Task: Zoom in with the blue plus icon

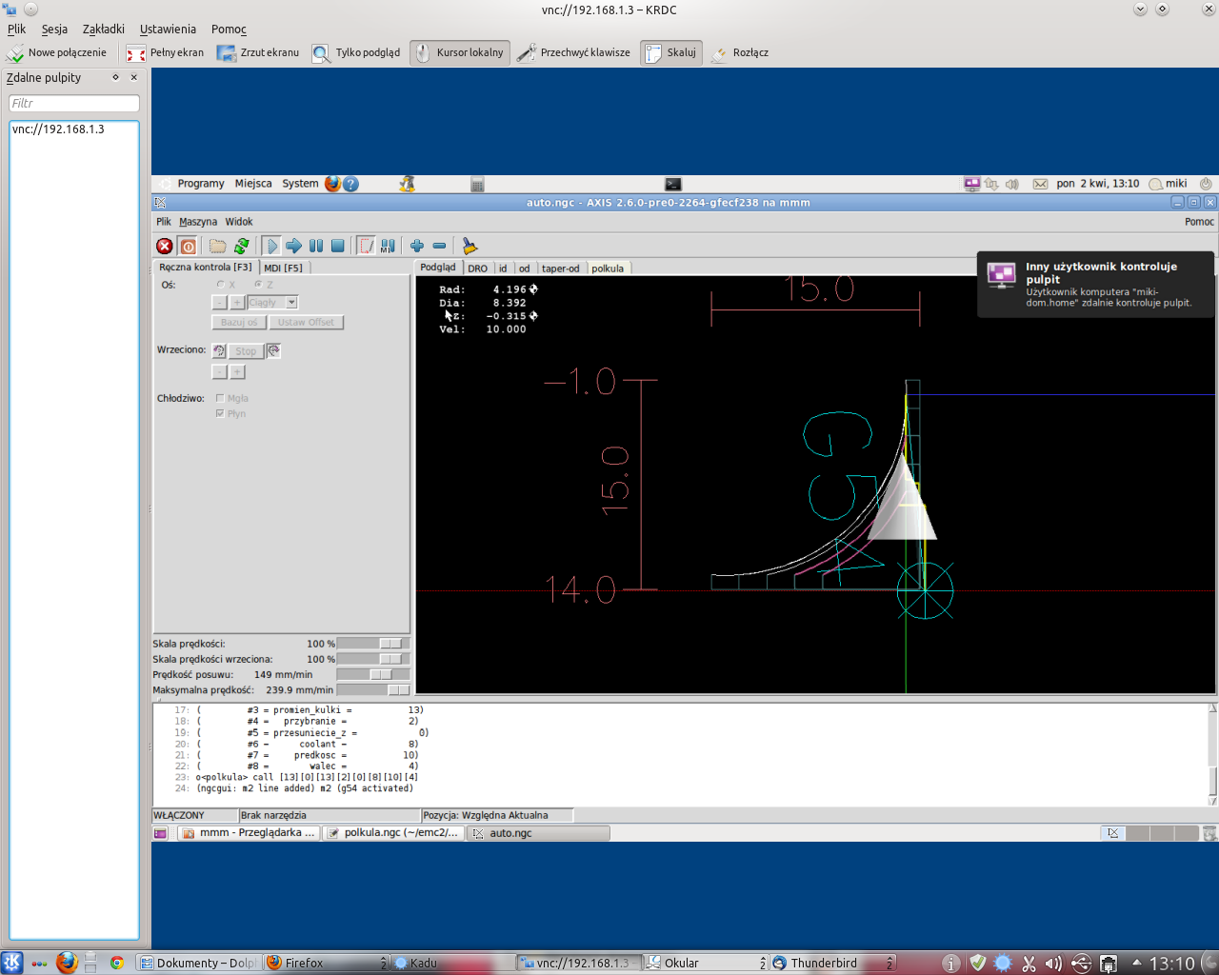Action: [x=417, y=246]
